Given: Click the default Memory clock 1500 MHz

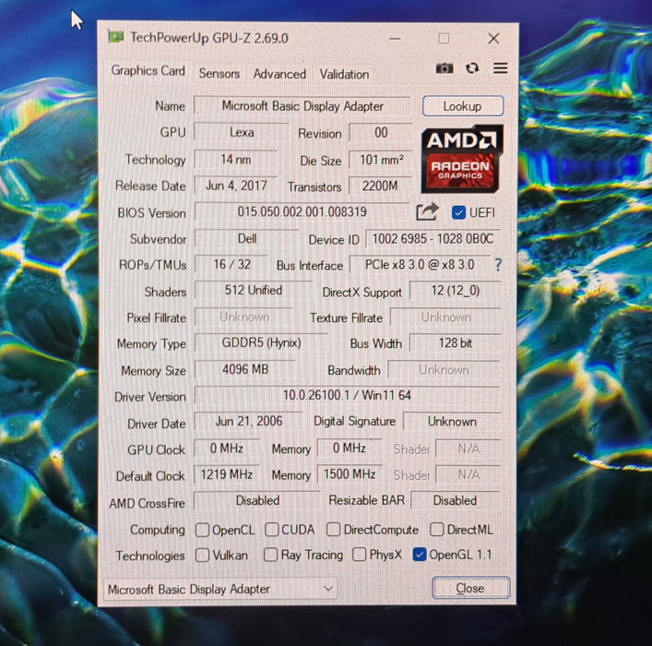Looking at the screenshot, I should 350,474.
